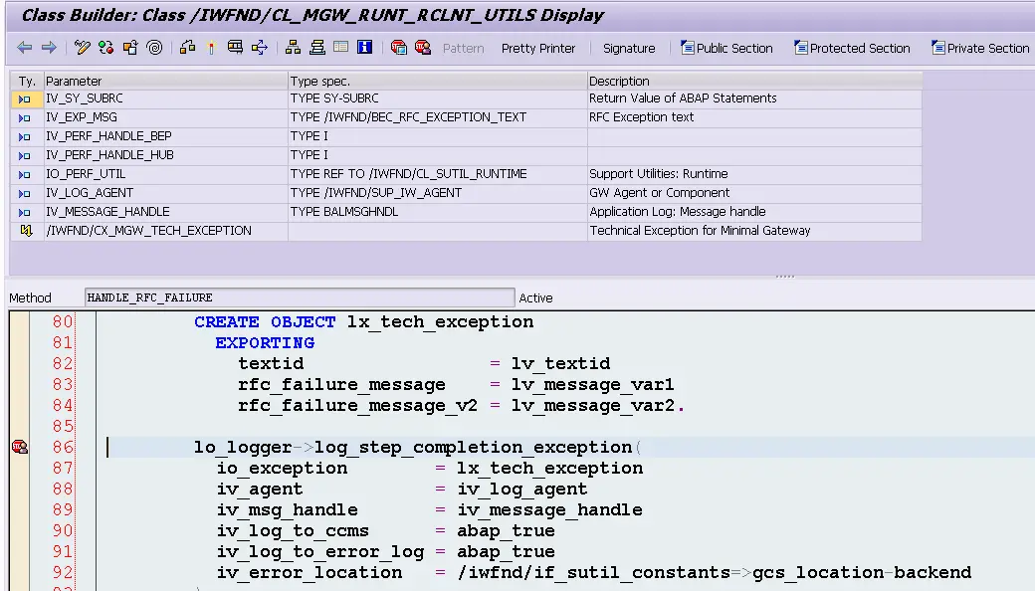Click the importing icon of IV_PERF_HANDLE_BEP
The image size is (1035, 591).
point(25,136)
